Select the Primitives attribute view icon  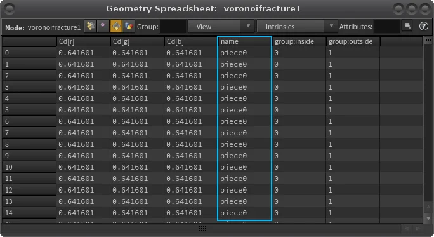click(x=116, y=27)
